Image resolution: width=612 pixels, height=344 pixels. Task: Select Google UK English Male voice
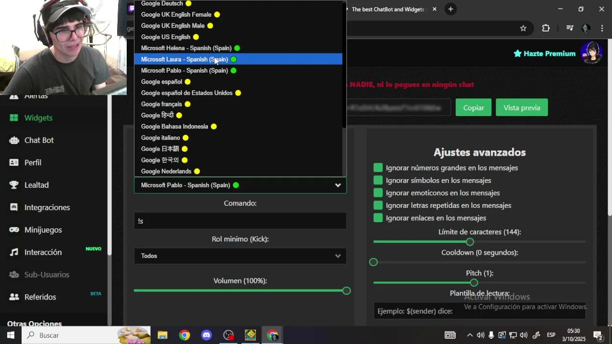(x=238, y=26)
